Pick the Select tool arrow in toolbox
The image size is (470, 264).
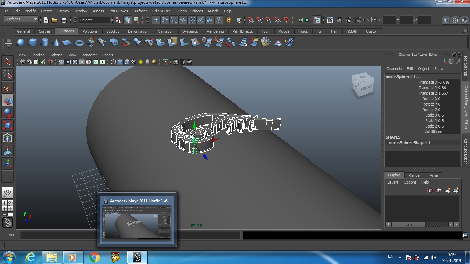[x=8, y=62]
